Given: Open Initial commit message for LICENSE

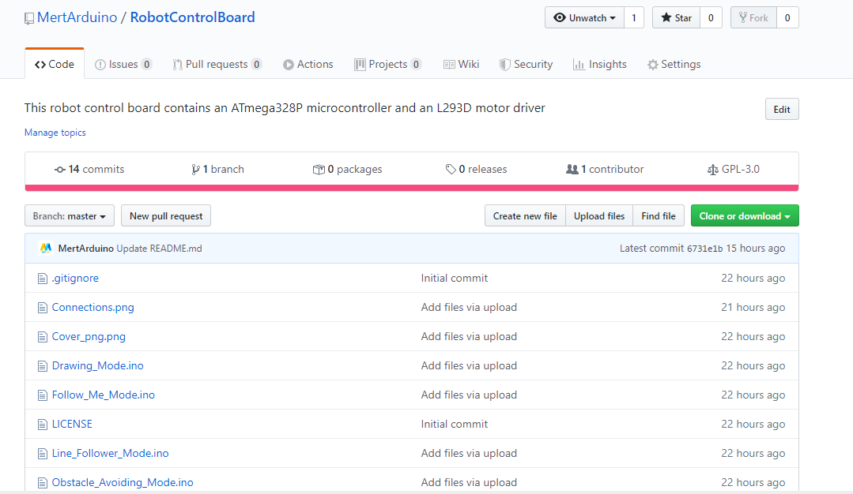Looking at the screenshot, I should pos(455,424).
